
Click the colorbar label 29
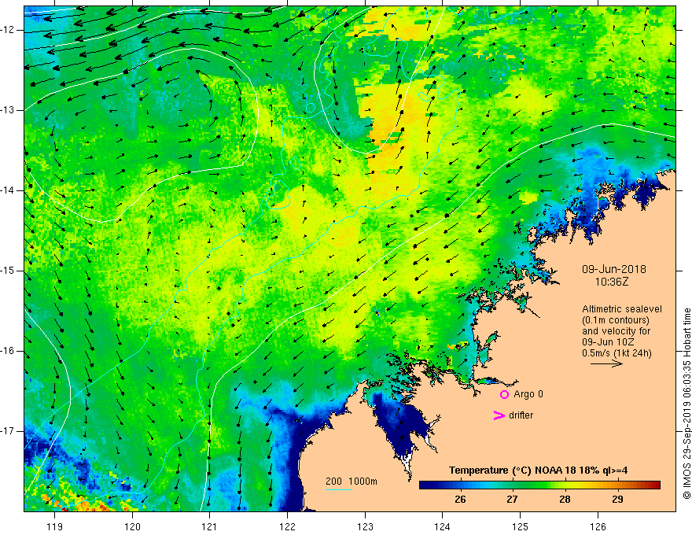click(x=617, y=500)
